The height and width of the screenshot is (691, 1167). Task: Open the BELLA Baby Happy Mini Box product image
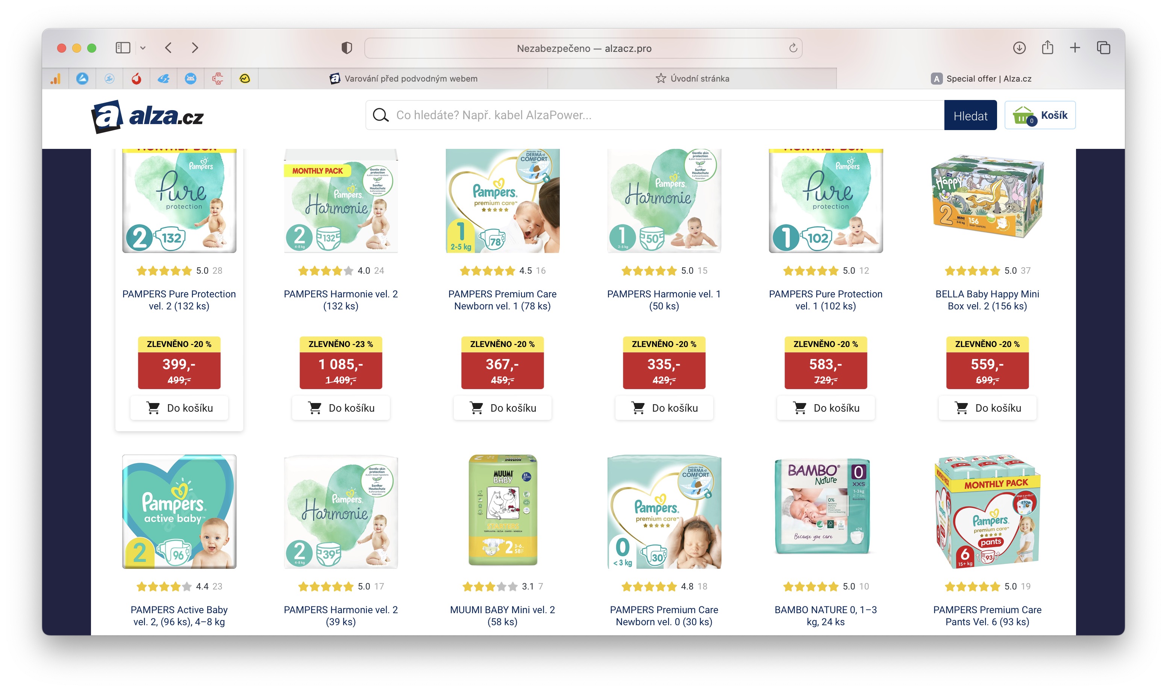pos(987,201)
